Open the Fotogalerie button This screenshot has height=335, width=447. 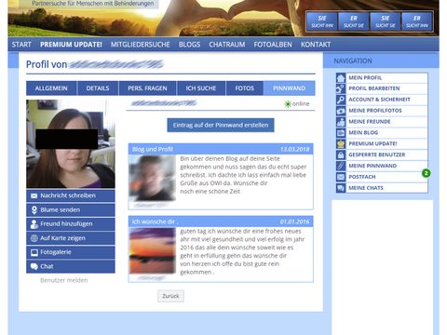pos(71,252)
